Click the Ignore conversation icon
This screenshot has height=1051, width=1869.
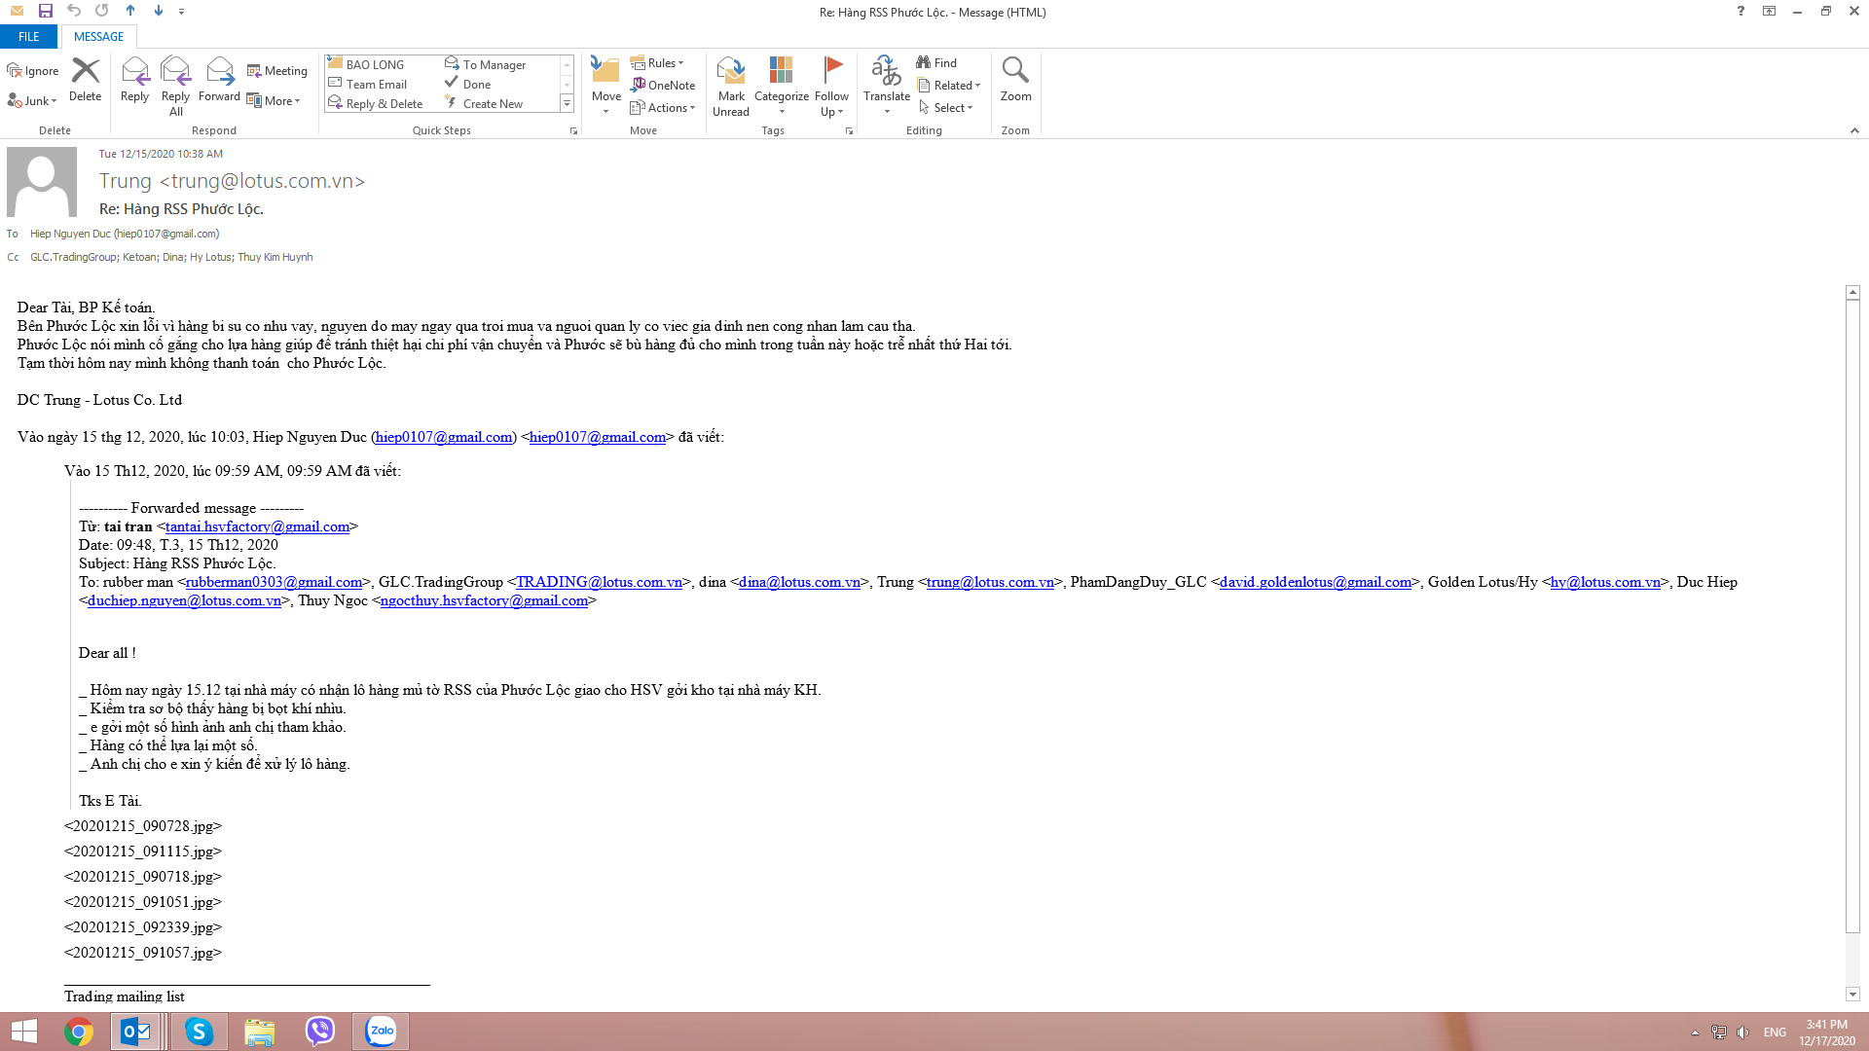pos(33,71)
